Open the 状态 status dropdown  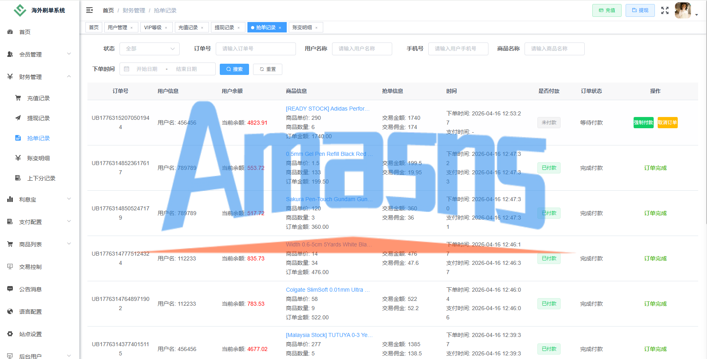150,48
